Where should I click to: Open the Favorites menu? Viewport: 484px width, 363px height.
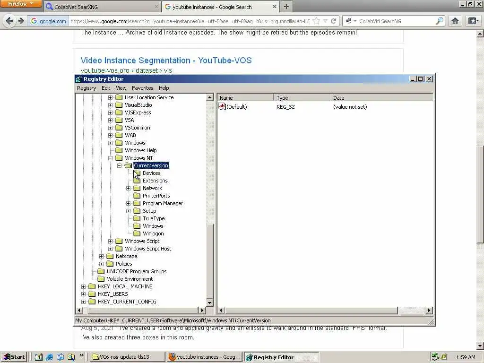point(143,88)
